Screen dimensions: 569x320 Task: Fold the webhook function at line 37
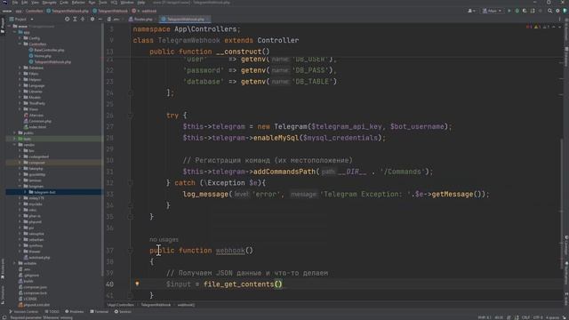coord(130,251)
